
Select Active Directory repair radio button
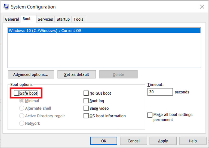(21, 116)
